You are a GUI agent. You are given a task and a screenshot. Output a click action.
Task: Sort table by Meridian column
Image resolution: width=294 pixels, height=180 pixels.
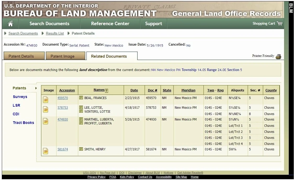click(188, 90)
